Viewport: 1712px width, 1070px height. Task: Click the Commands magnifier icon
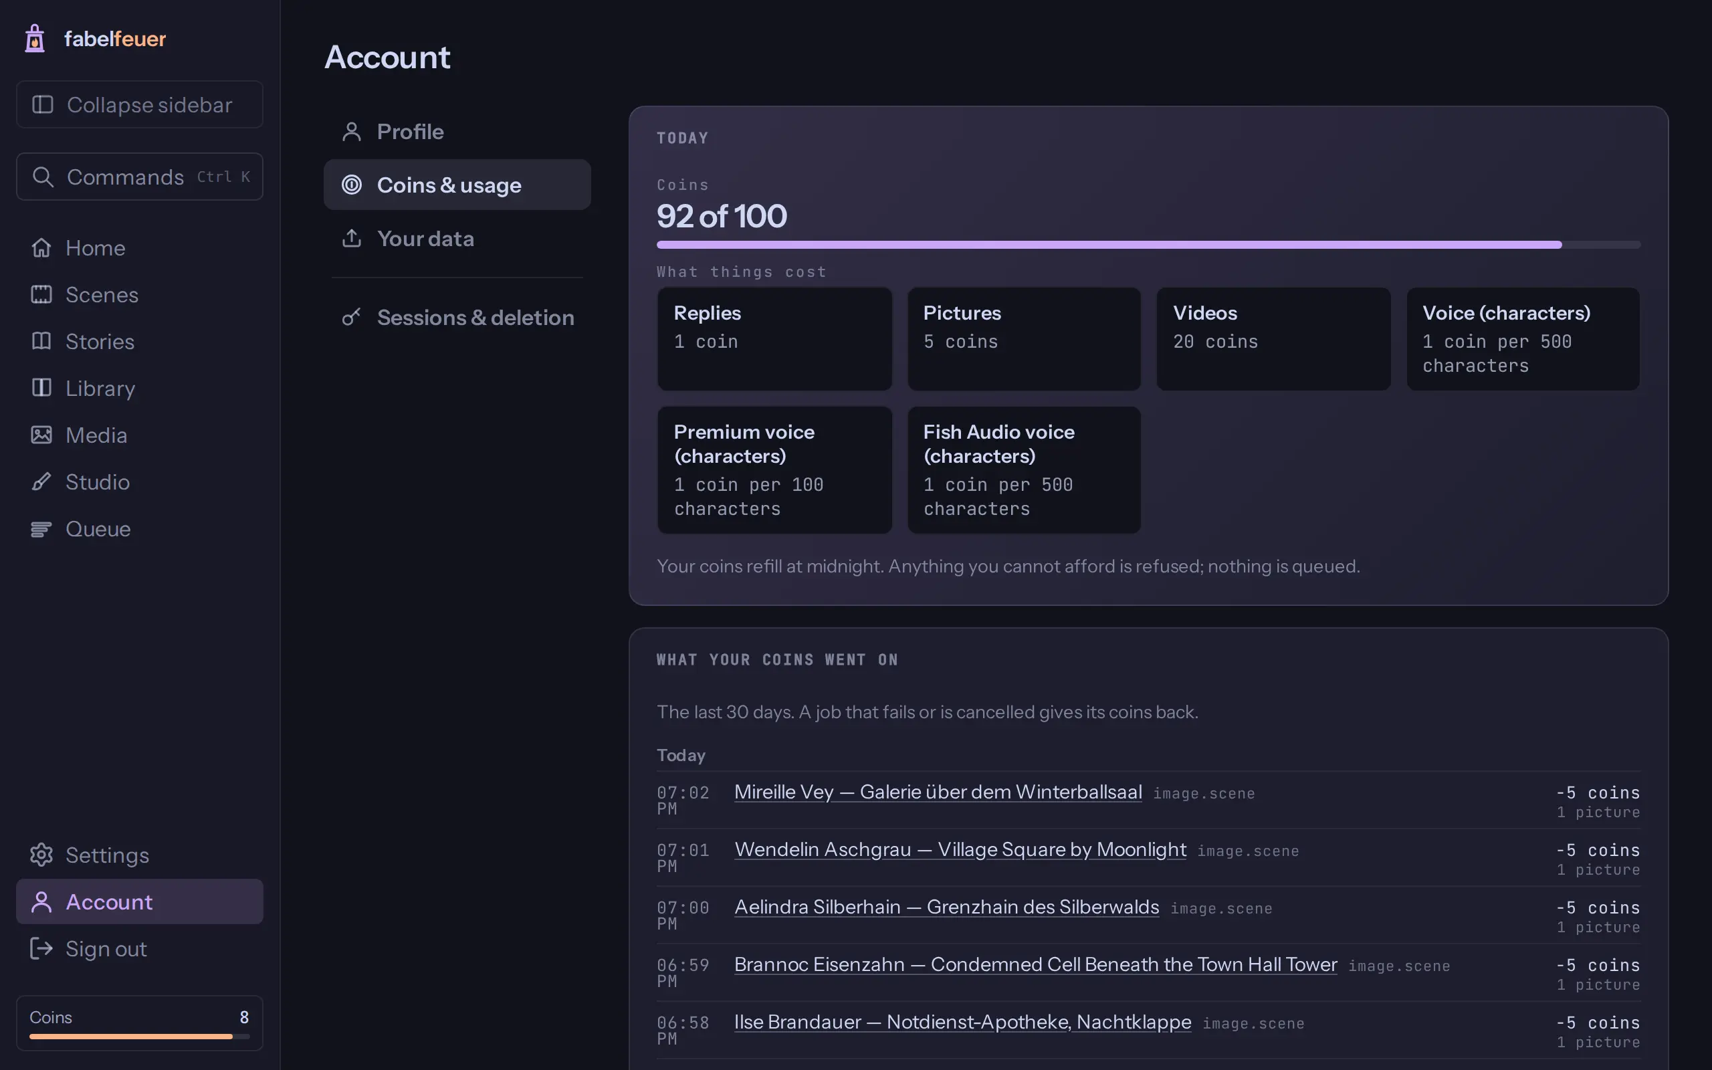pos(43,177)
